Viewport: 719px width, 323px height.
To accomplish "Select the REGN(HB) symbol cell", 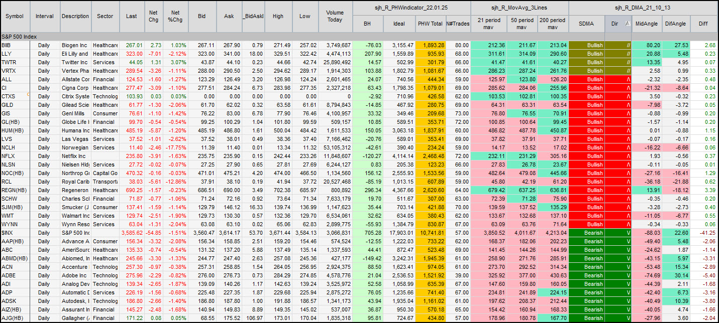I will [15, 190].
